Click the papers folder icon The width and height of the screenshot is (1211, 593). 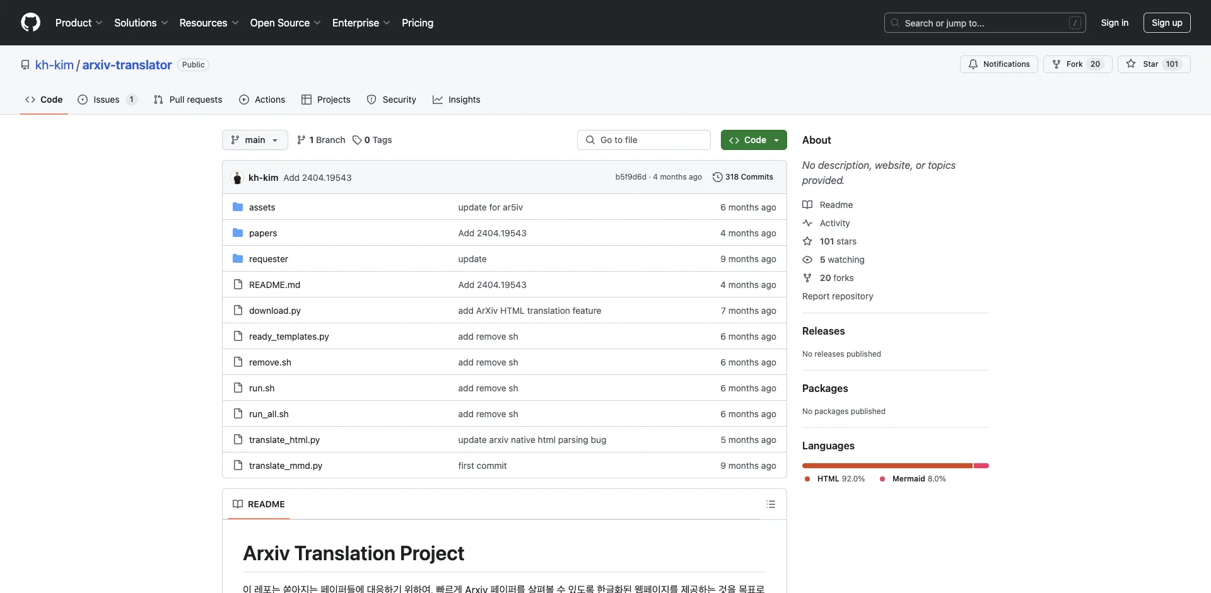(238, 233)
